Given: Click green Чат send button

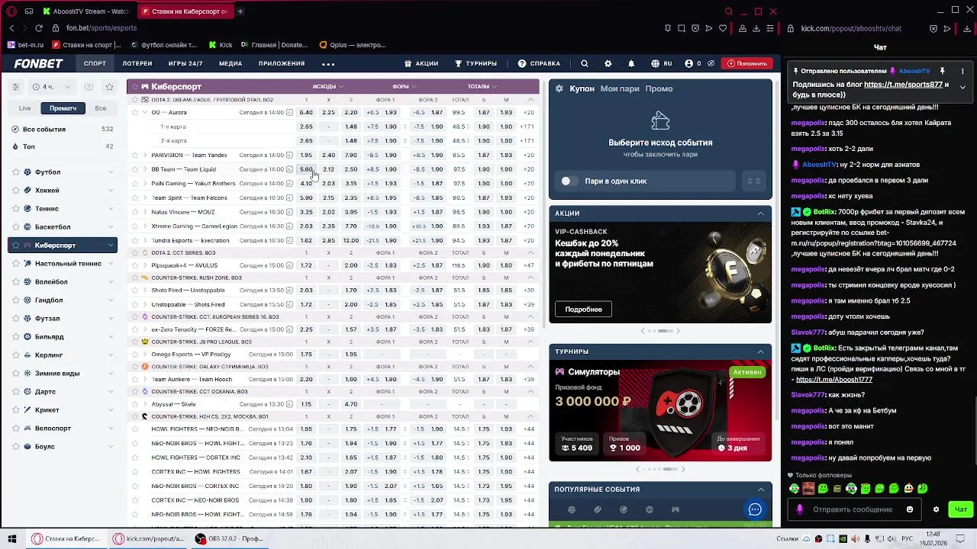Looking at the screenshot, I should point(961,509).
